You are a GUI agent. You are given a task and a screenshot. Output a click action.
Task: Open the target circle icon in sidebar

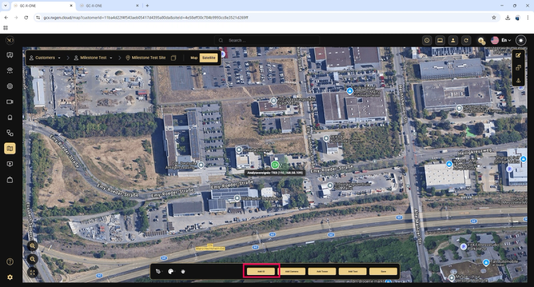(x=10, y=86)
